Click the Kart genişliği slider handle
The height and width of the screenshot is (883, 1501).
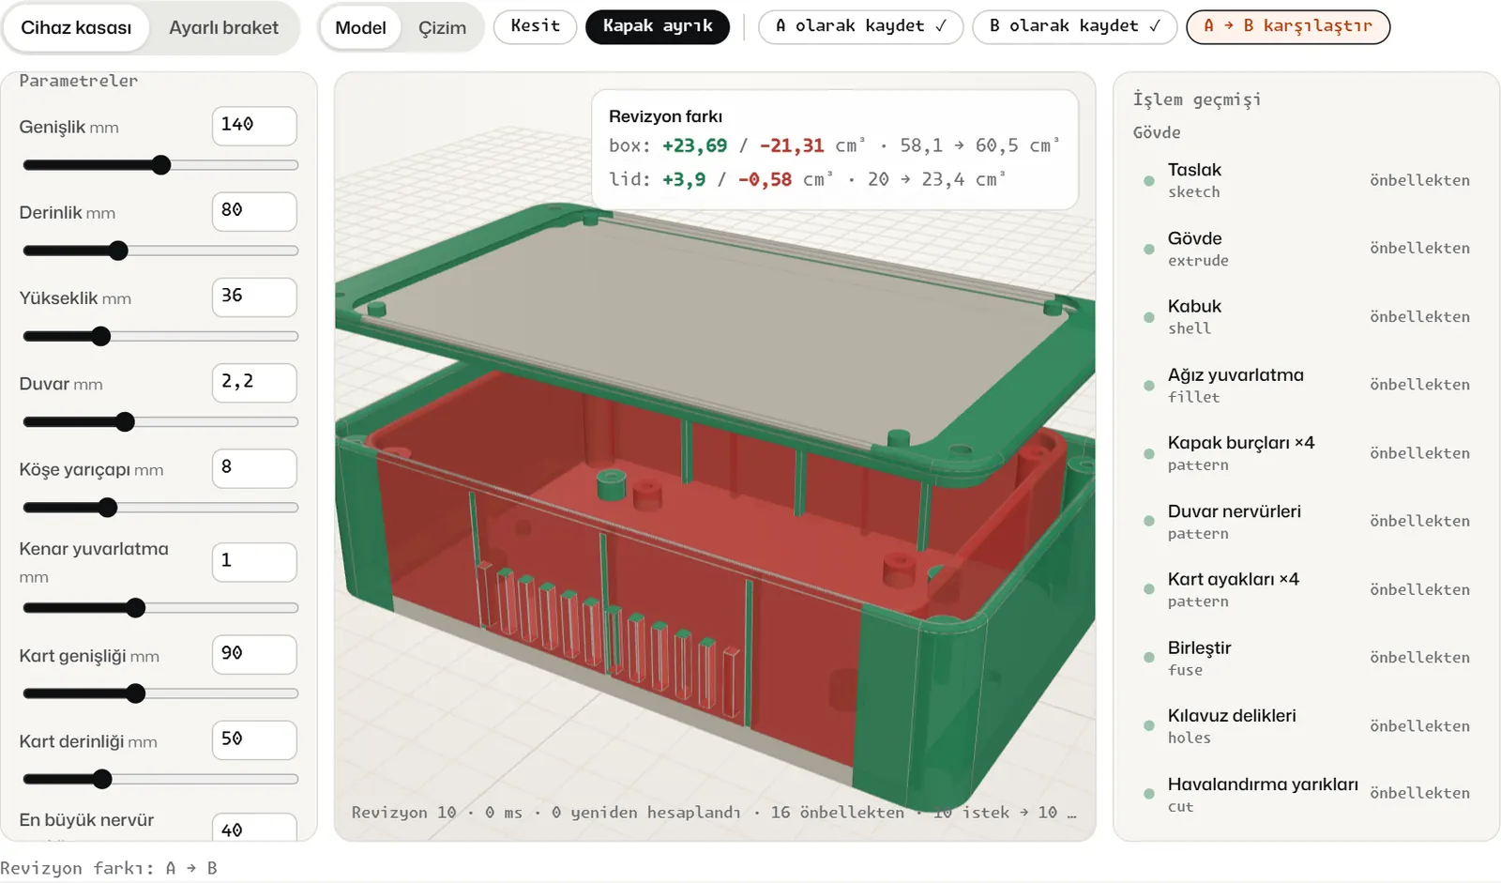[x=136, y=693]
